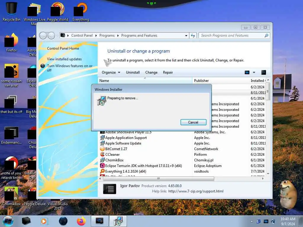Select the Adobe Shockwave Player 11.5 row
The height and width of the screenshot is (227, 303).
click(183, 132)
